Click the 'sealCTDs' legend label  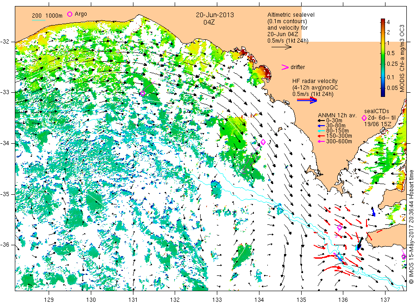click(377, 111)
